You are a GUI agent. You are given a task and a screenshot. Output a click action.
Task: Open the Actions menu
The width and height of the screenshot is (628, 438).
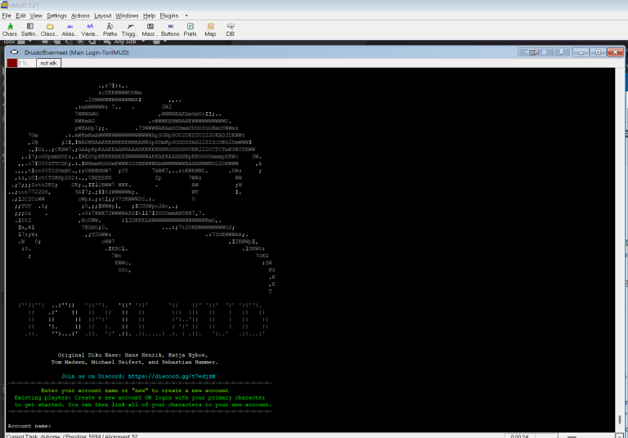tap(80, 16)
